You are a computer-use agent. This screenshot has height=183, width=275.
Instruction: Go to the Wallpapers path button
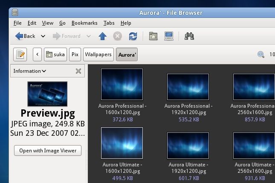(98, 54)
